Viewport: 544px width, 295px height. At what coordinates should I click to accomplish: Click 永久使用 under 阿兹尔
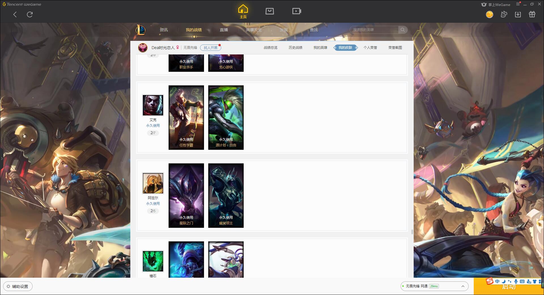pyautogui.click(x=153, y=203)
